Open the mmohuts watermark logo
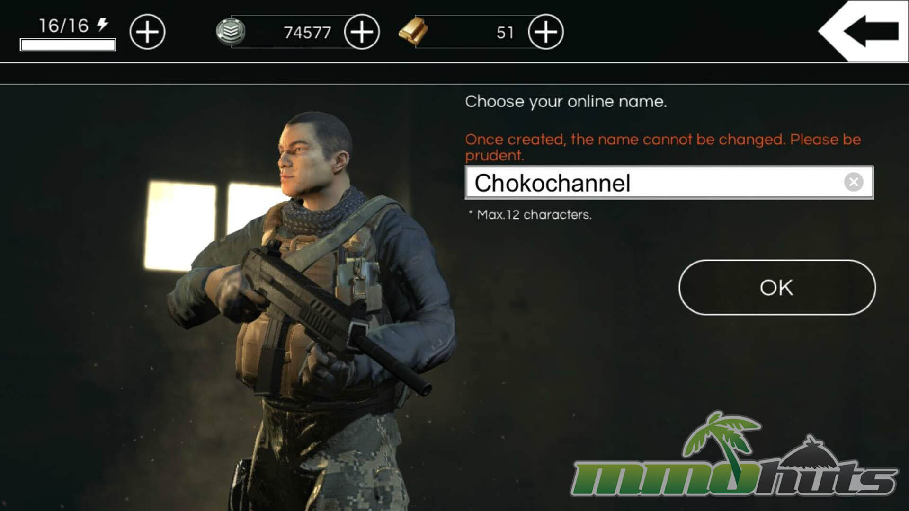 (735, 457)
